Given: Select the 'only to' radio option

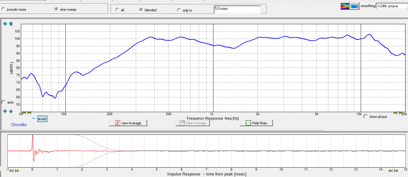Looking at the screenshot, I should (179, 10).
